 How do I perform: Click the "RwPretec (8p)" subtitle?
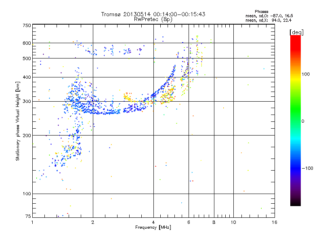tap(153, 19)
